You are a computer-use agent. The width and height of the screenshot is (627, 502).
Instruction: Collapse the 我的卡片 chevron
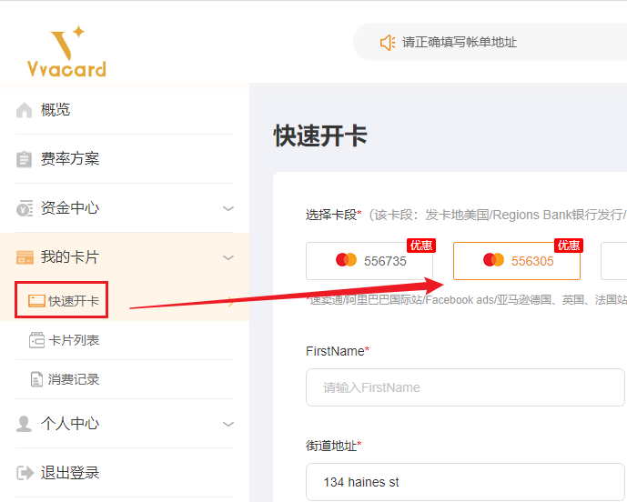(x=228, y=257)
